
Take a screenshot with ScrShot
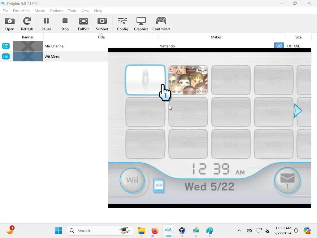(x=102, y=24)
